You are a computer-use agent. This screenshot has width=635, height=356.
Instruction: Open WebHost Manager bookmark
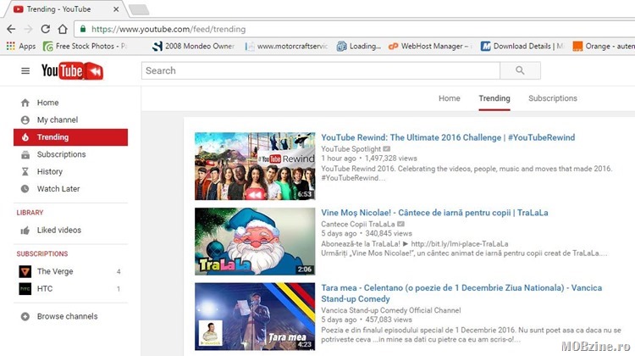[x=429, y=47]
